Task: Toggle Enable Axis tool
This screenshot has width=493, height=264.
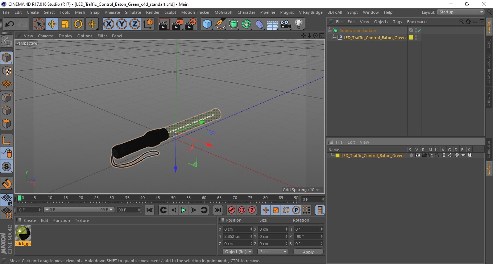Action: coord(7,140)
